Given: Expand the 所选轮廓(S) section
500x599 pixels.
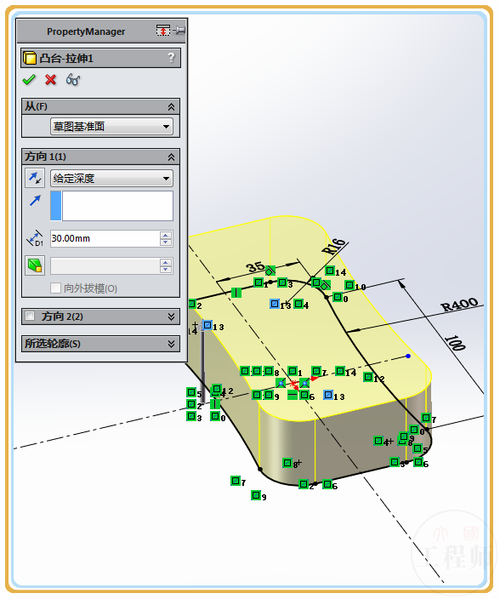Looking at the screenshot, I should (172, 344).
